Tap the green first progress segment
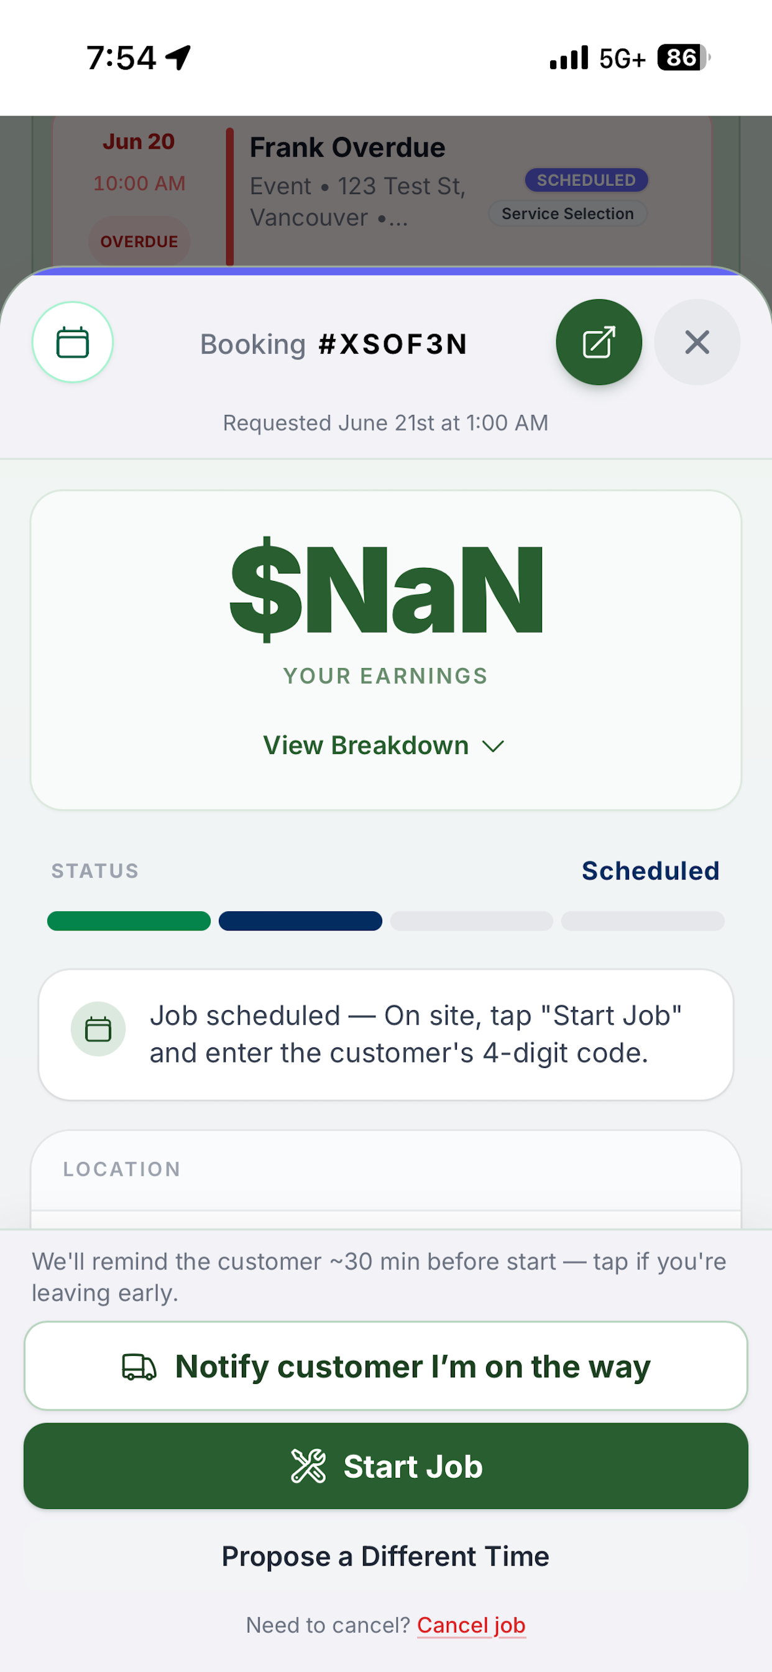Image resolution: width=772 pixels, height=1672 pixels. [129, 921]
